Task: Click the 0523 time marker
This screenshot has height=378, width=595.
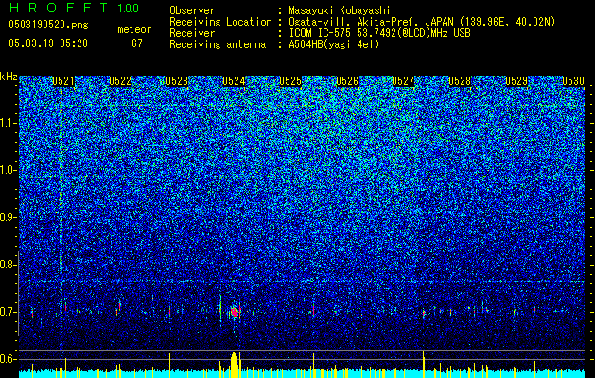Action: click(x=177, y=81)
